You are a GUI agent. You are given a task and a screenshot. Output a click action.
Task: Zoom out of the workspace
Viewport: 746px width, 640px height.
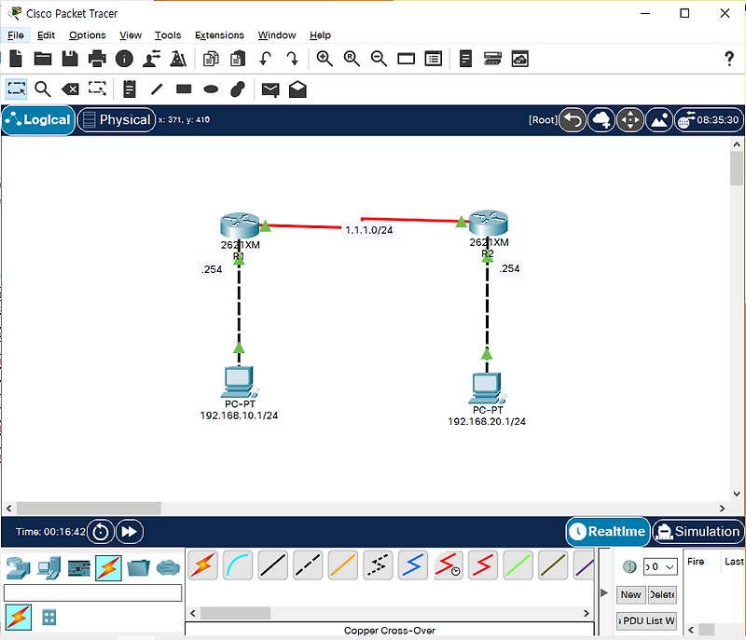(x=379, y=59)
